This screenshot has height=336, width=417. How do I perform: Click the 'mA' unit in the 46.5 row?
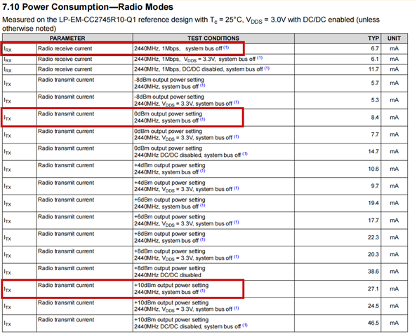tap(394, 323)
